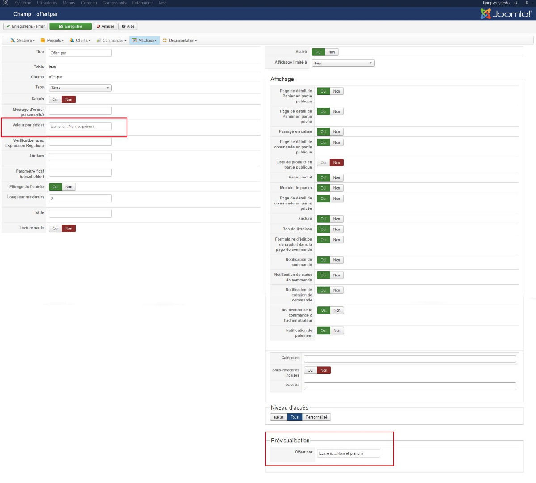Click the Valeur par défaut field
536x483 pixels.
pyautogui.click(x=80, y=126)
